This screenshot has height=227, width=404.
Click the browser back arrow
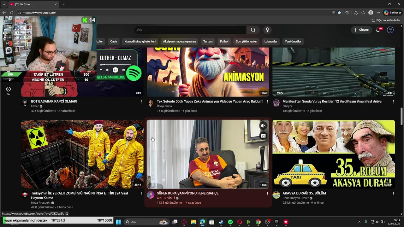[4, 13]
